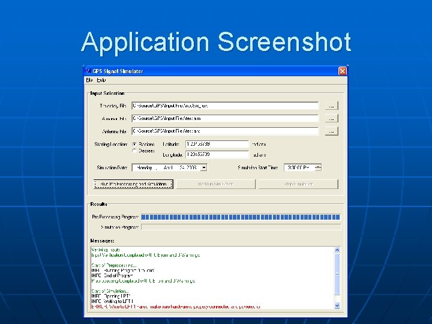Image resolution: width=432 pixels, height=324 pixels.
Task: Click the Re-Run Simulation button
Action: tap(216, 184)
